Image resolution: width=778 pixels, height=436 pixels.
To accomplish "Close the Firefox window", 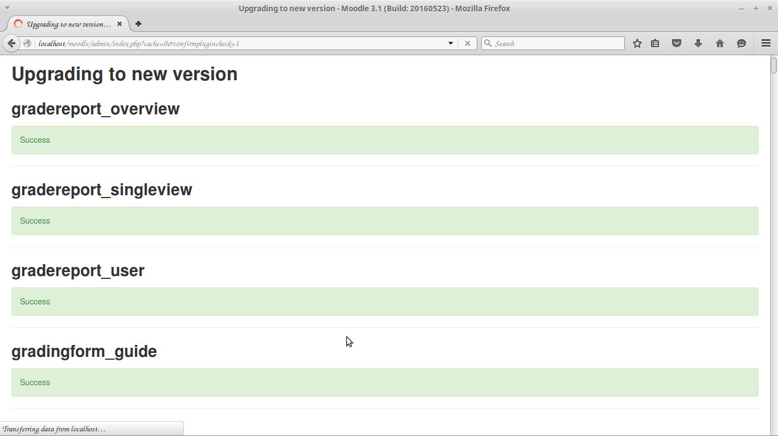I will (x=769, y=9).
